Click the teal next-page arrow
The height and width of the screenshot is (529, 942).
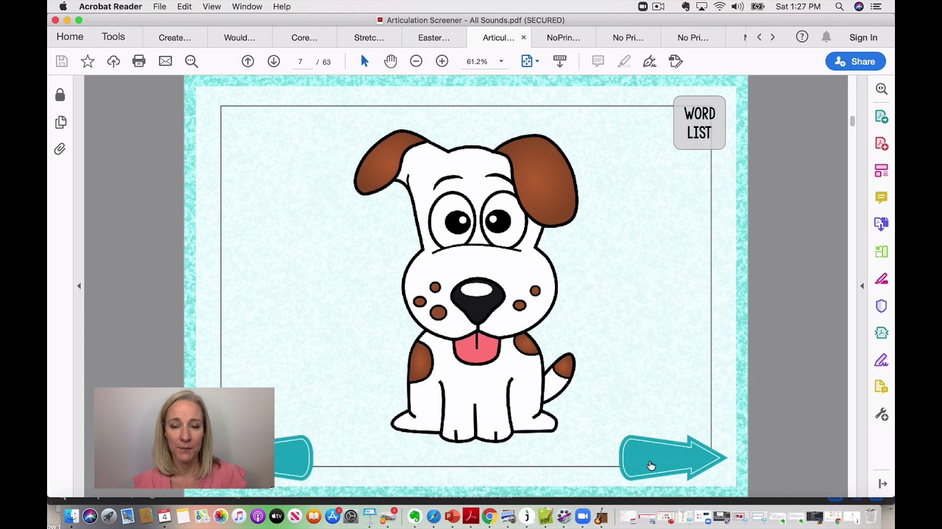(x=673, y=458)
